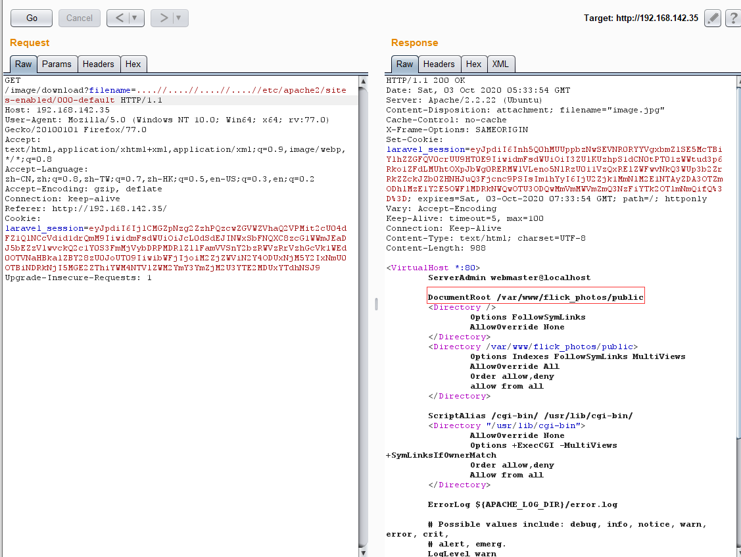Viewport: 741px width, 557px height.
Task: Click the DocumentRoot /var/www/flick_photos/public line
Action: click(x=535, y=297)
